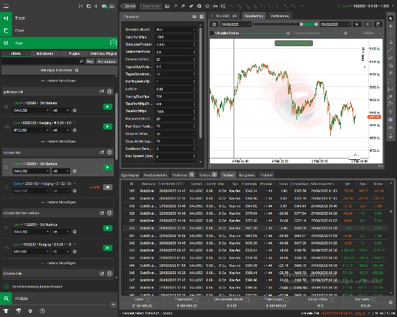
Task: Open the Trade section in sidebar
Action: pos(21,18)
